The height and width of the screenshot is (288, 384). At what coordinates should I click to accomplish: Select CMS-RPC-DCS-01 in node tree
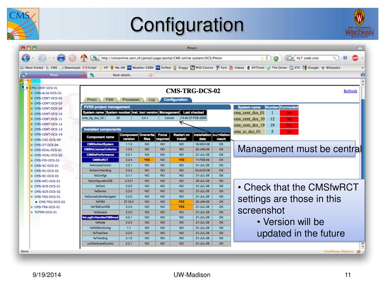[x=47, y=181]
